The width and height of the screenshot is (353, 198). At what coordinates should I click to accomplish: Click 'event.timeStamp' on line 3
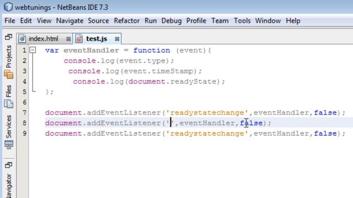pyautogui.click(x=158, y=71)
